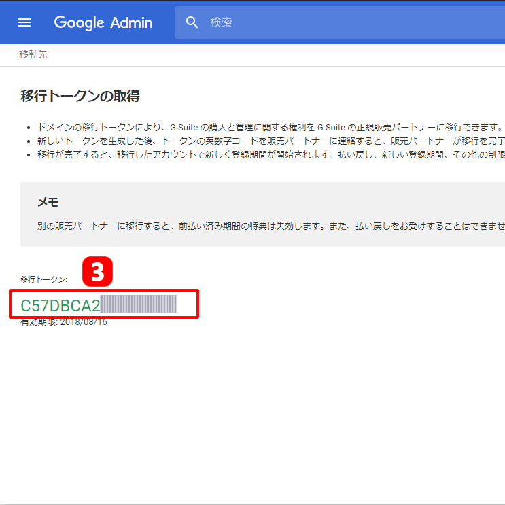This screenshot has width=505, height=505.
Task: Click the Google Admin logo
Action: click(x=103, y=22)
